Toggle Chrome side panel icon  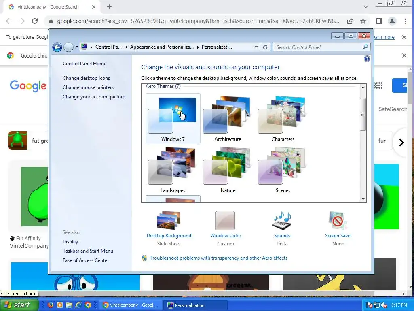tap(379, 21)
